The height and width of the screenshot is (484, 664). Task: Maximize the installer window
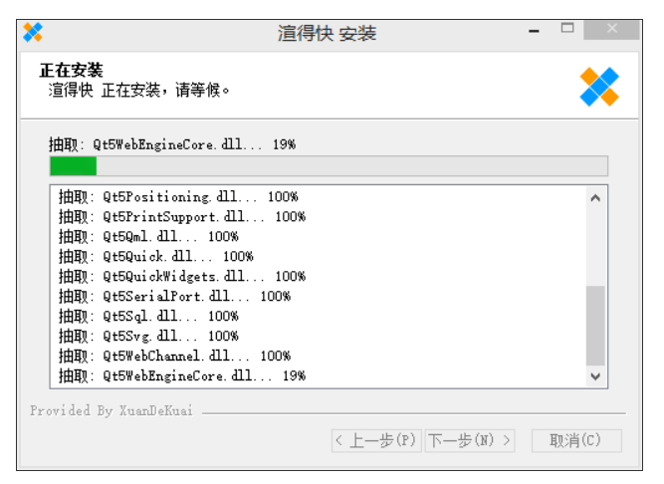pyautogui.click(x=567, y=30)
